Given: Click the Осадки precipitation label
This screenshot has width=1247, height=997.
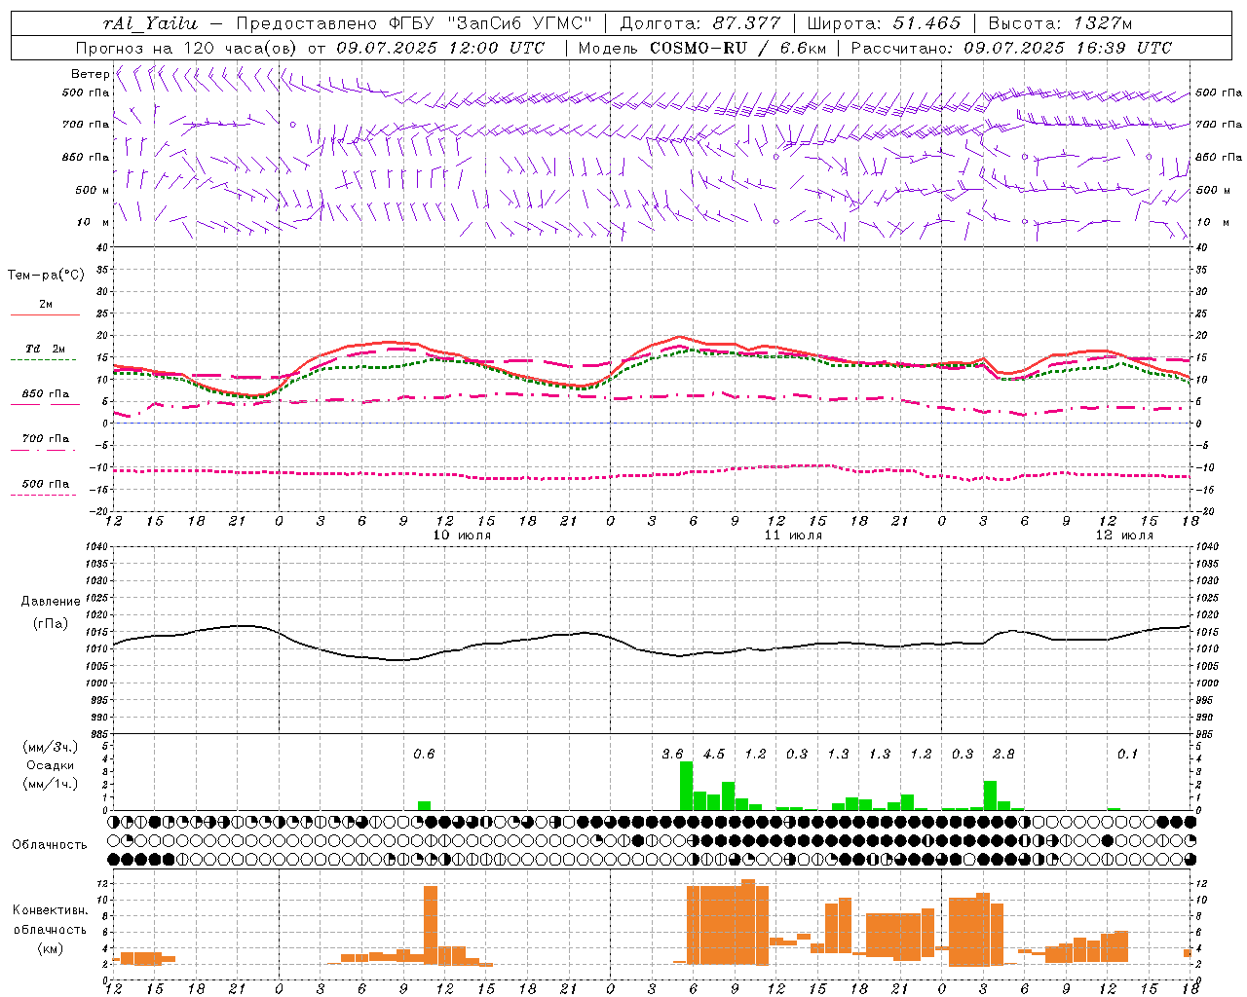Looking at the screenshot, I should pyautogui.click(x=50, y=765).
